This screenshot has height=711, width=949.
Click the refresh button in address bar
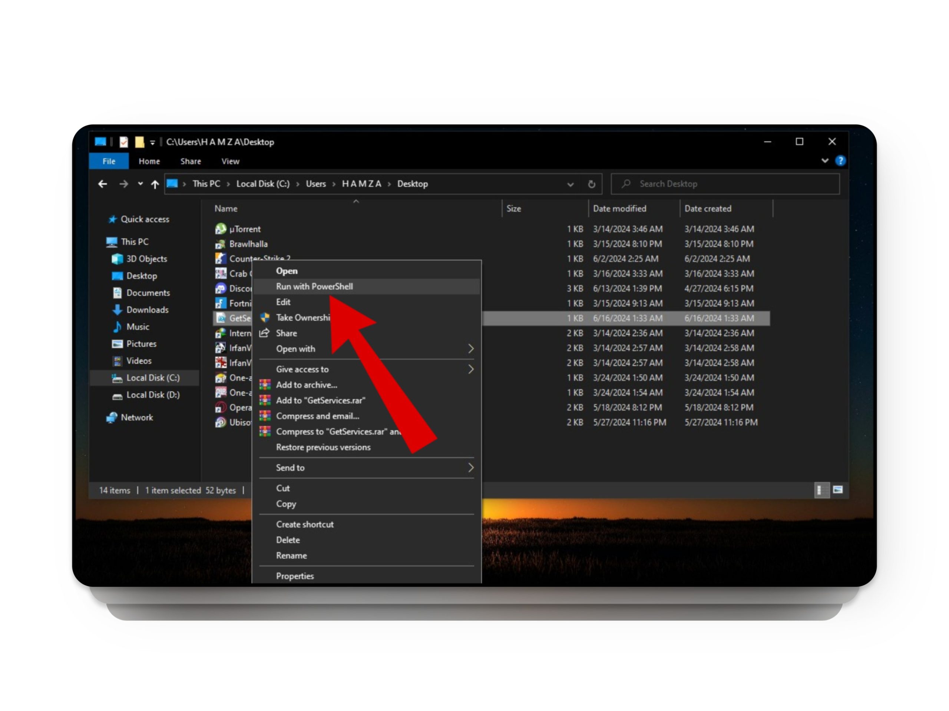tap(592, 184)
